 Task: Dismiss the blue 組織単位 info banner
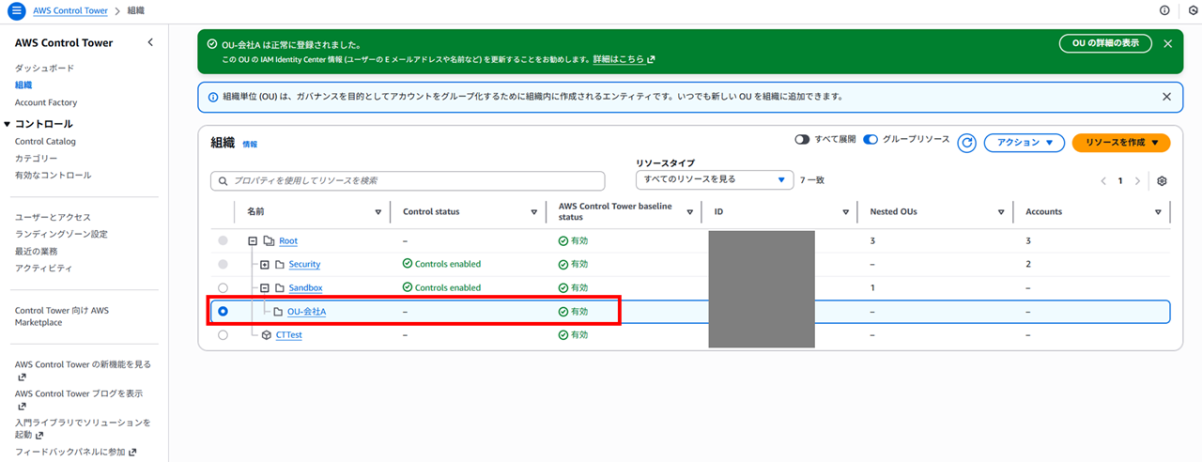point(1166,97)
